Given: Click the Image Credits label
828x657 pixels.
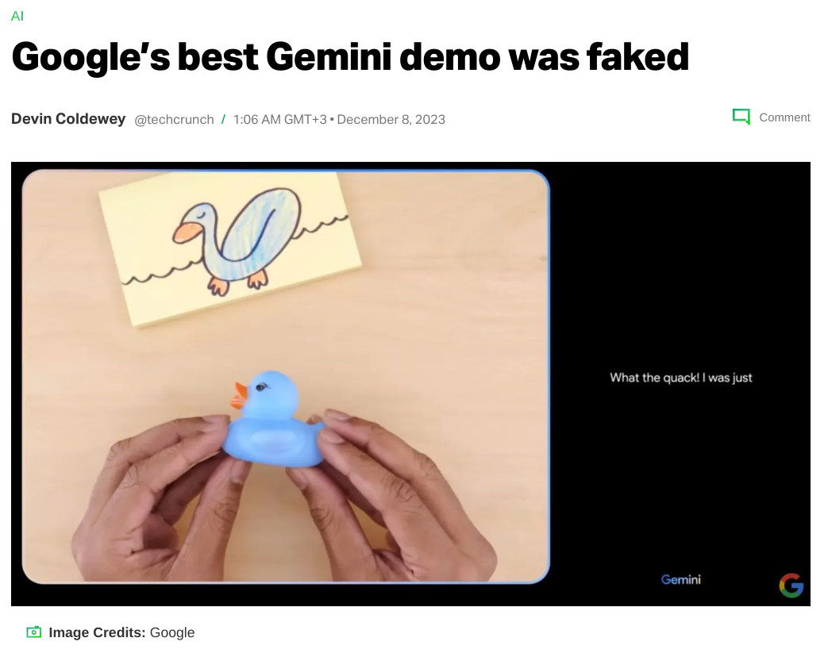Looking at the screenshot, I should point(97,632).
